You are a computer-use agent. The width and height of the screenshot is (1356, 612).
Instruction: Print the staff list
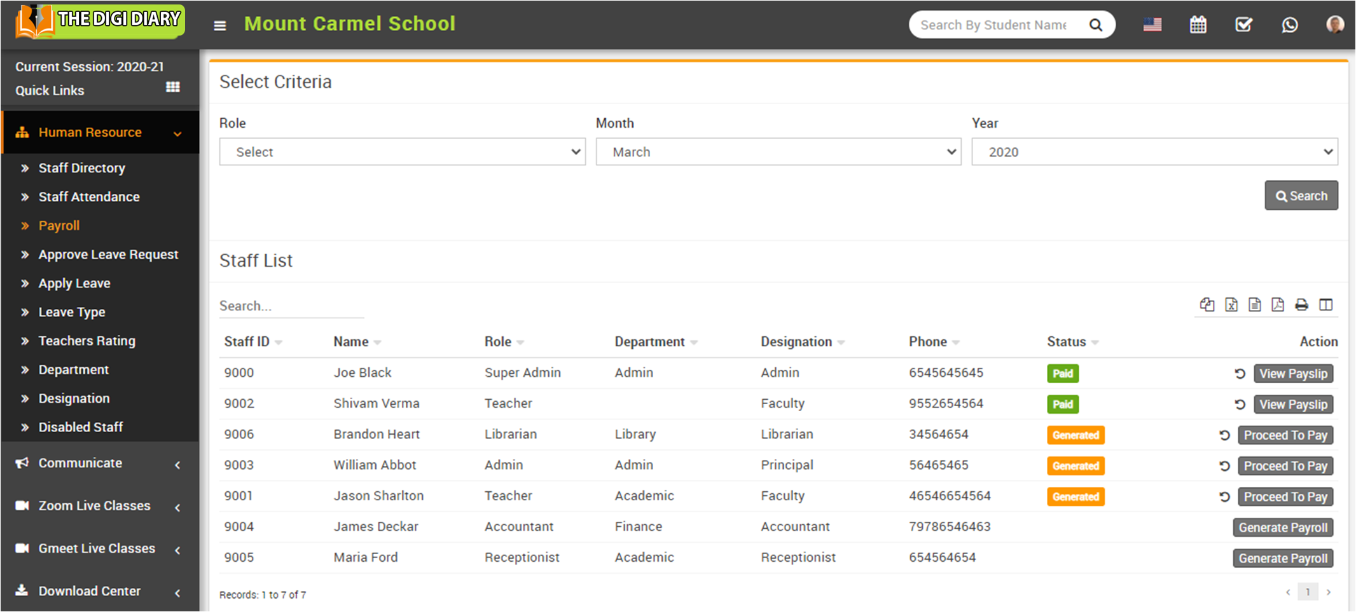(x=1301, y=305)
